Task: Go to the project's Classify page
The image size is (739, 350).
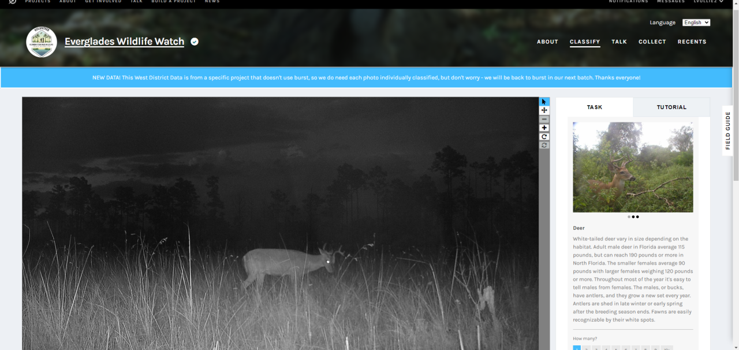Action: (585, 42)
